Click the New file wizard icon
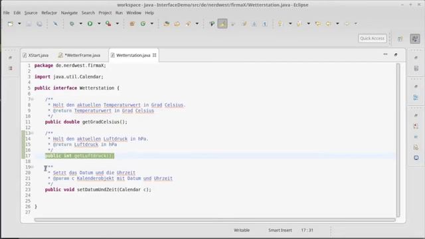425x239 pixels. 11,24
